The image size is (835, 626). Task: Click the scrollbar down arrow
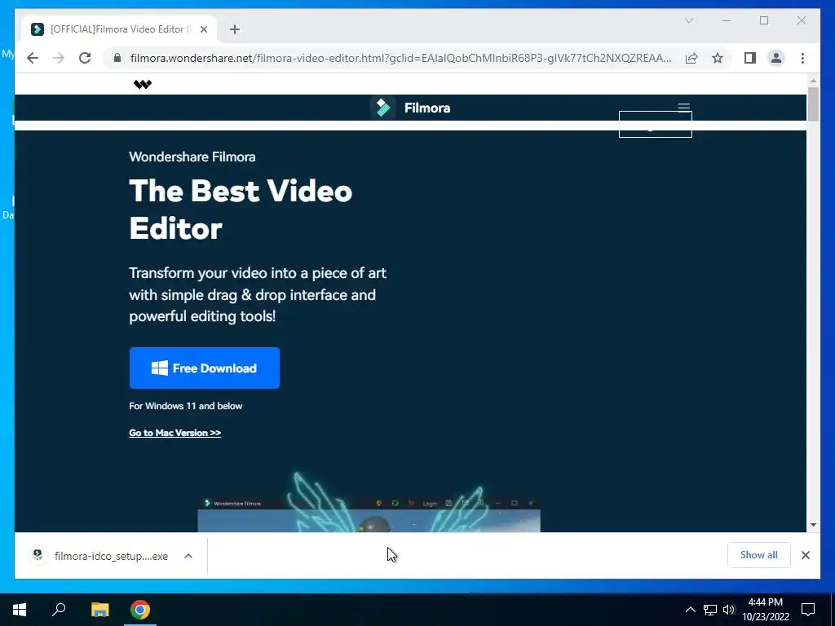(813, 525)
